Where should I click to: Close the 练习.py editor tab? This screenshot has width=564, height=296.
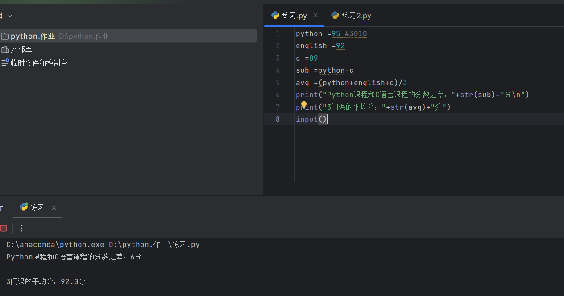pyautogui.click(x=315, y=15)
